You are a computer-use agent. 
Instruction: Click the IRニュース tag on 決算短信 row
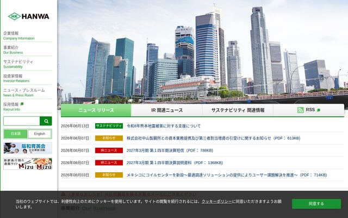(109, 150)
